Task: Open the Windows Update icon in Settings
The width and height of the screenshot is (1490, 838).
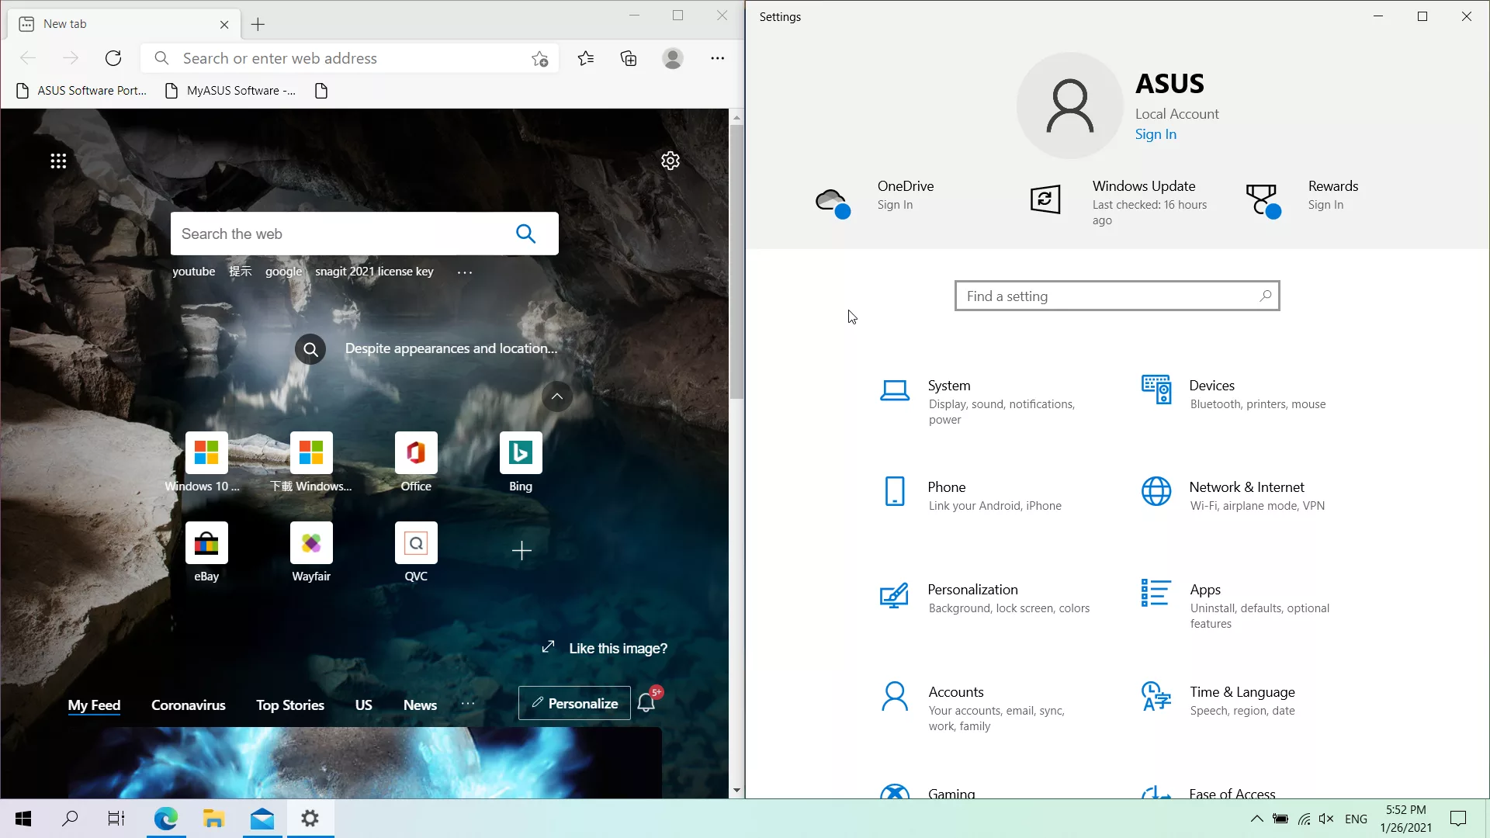Action: 1045,200
